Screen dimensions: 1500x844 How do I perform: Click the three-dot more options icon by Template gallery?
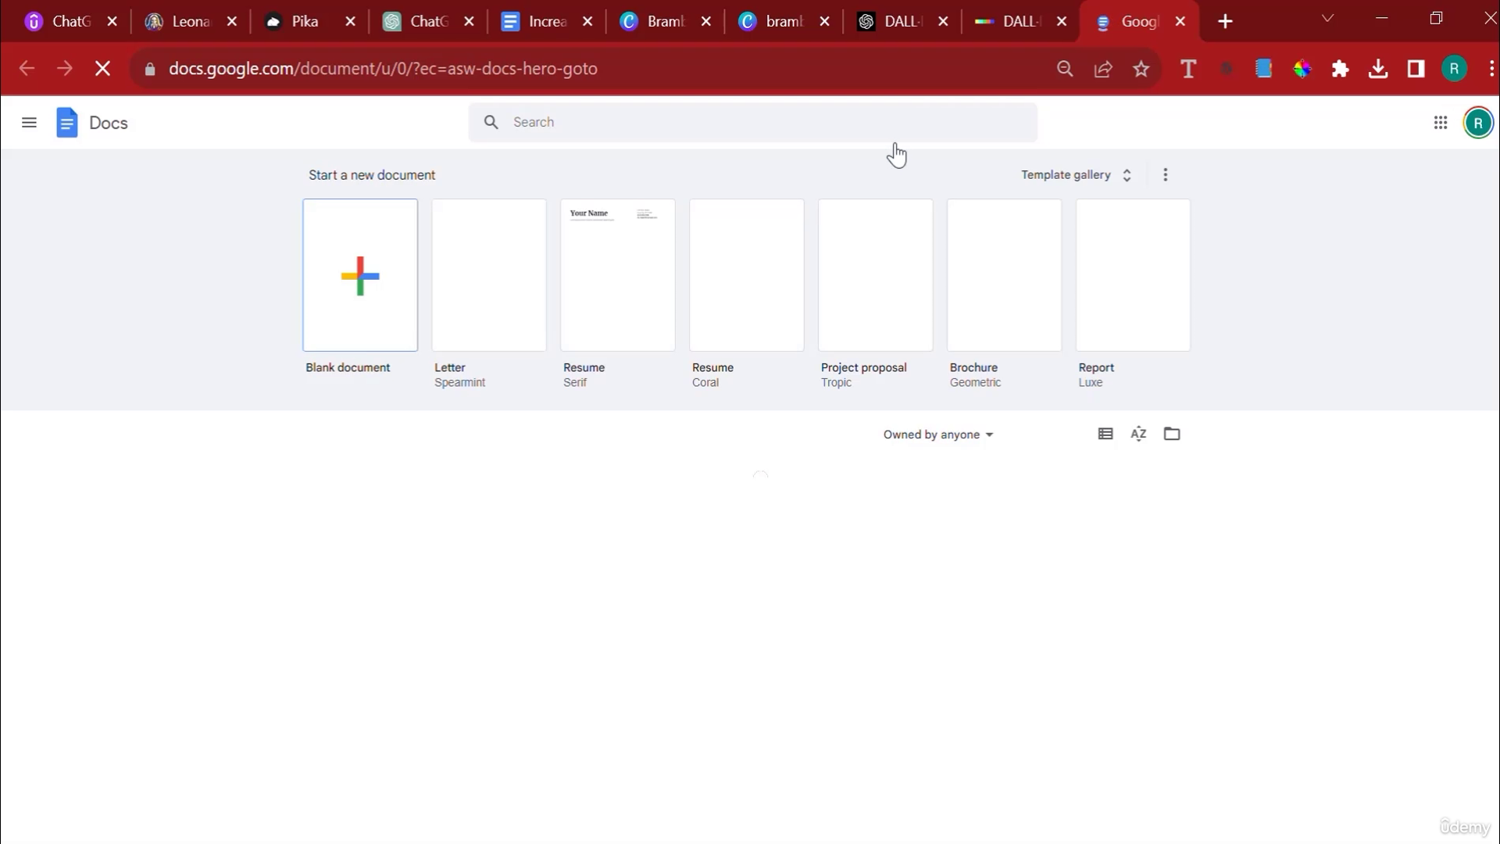point(1165,175)
